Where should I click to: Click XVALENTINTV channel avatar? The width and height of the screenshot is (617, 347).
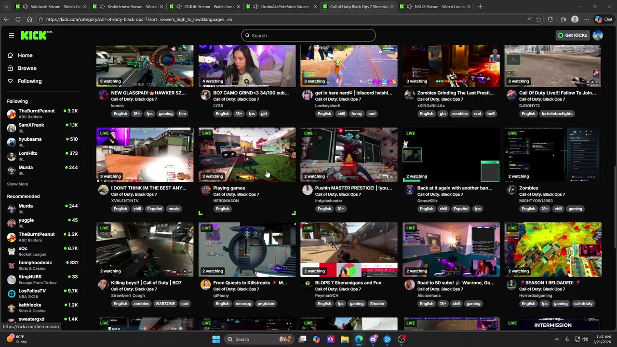(x=103, y=190)
